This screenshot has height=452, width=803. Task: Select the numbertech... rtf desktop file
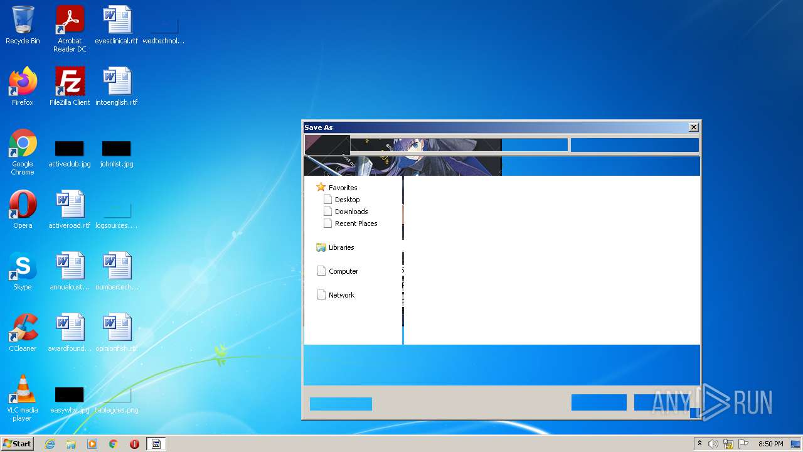pos(117,271)
